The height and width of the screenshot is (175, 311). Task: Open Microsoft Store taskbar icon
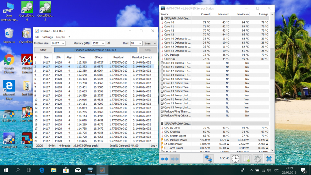tap(66, 170)
